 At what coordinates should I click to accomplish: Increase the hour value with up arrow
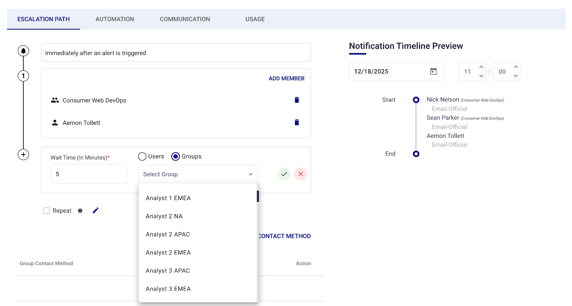[x=481, y=67]
